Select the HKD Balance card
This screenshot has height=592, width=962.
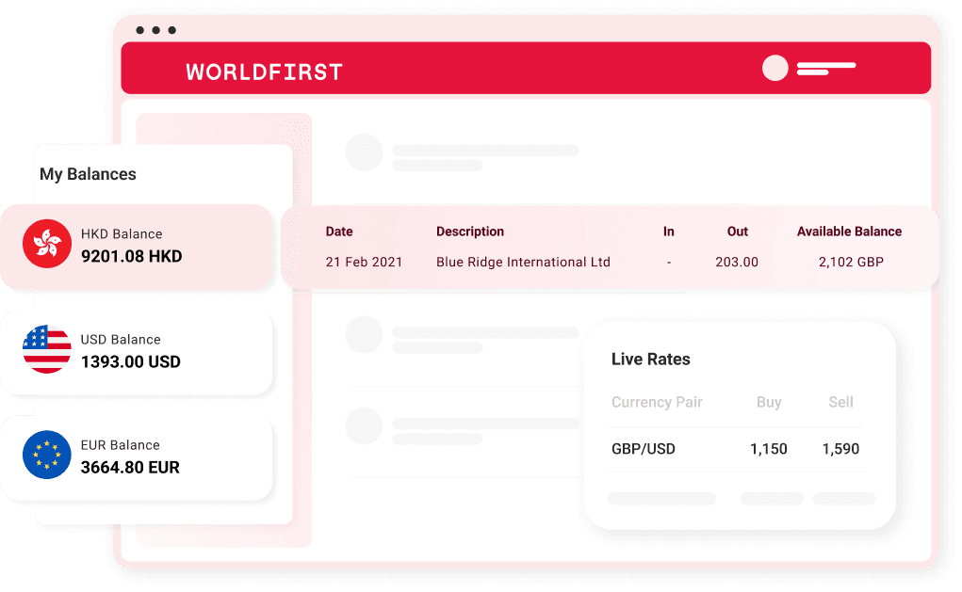click(x=137, y=247)
